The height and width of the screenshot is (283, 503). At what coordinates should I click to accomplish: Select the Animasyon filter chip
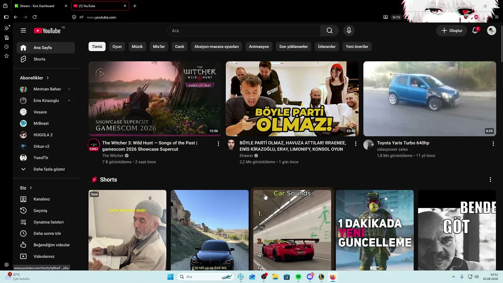[x=259, y=47]
